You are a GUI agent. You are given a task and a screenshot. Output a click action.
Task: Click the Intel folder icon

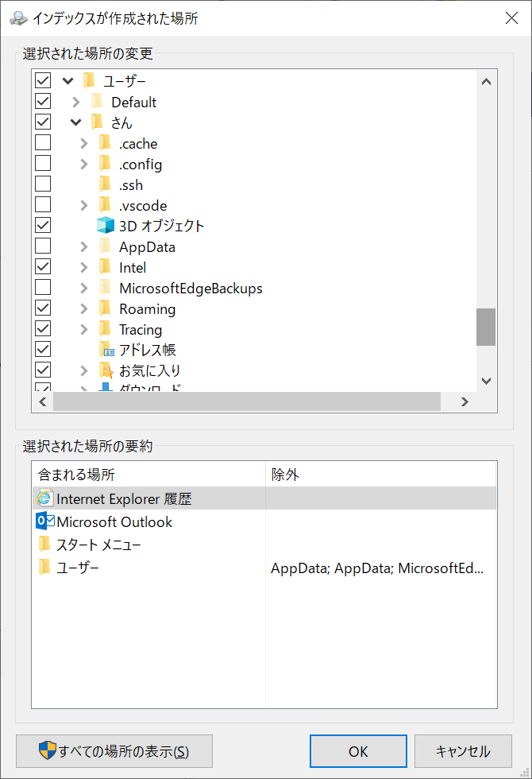point(105,267)
